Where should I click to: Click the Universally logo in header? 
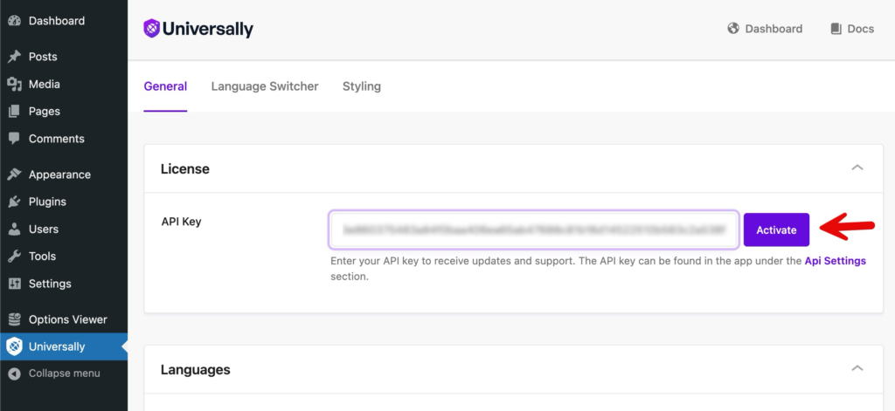[198, 29]
